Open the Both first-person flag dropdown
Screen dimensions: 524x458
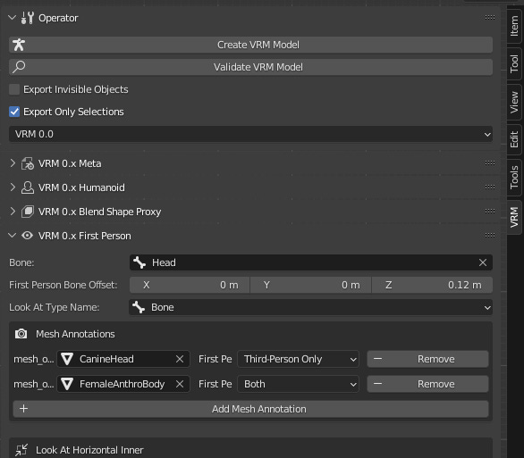(298, 384)
